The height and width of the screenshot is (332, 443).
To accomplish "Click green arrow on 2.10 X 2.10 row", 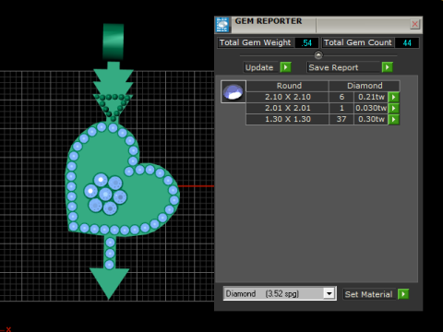I will (x=394, y=97).
